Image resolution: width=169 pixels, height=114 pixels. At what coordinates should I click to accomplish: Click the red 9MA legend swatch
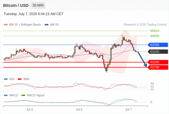tap(19, 79)
